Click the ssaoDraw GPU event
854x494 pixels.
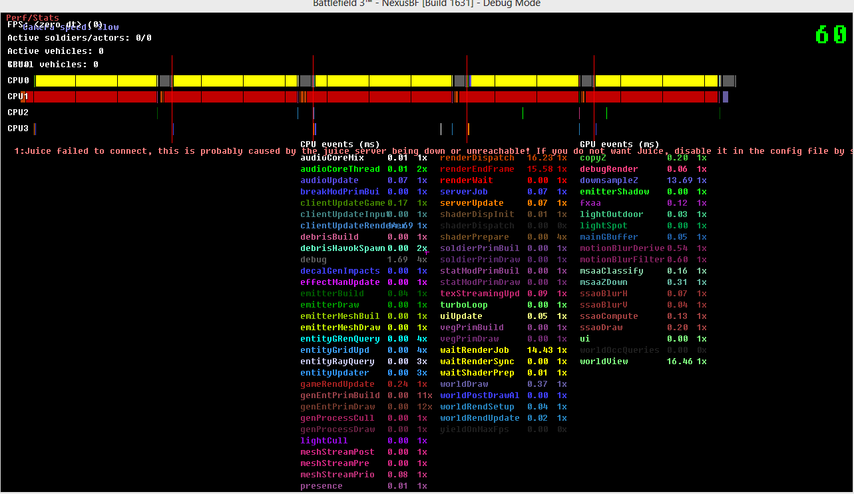pyautogui.click(x=643, y=328)
